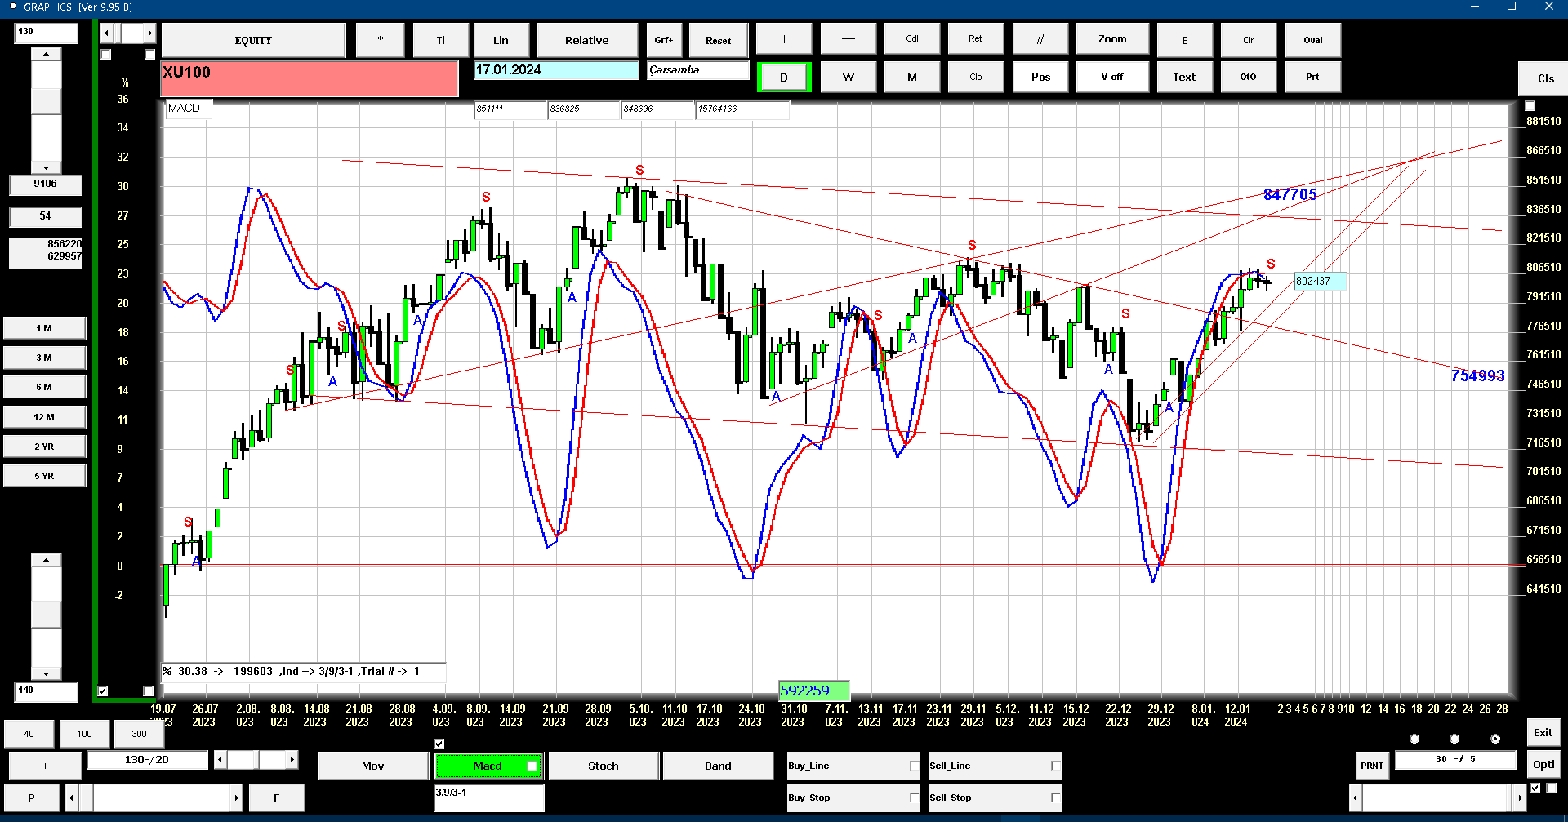Select the 6 M period button
The image size is (1568, 822).
click(44, 387)
